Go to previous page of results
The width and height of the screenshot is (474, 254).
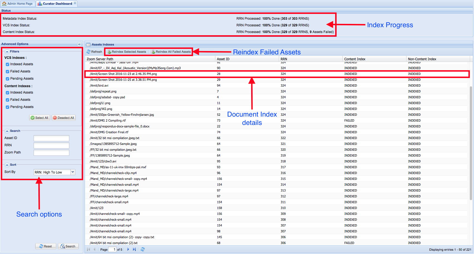[95, 249]
